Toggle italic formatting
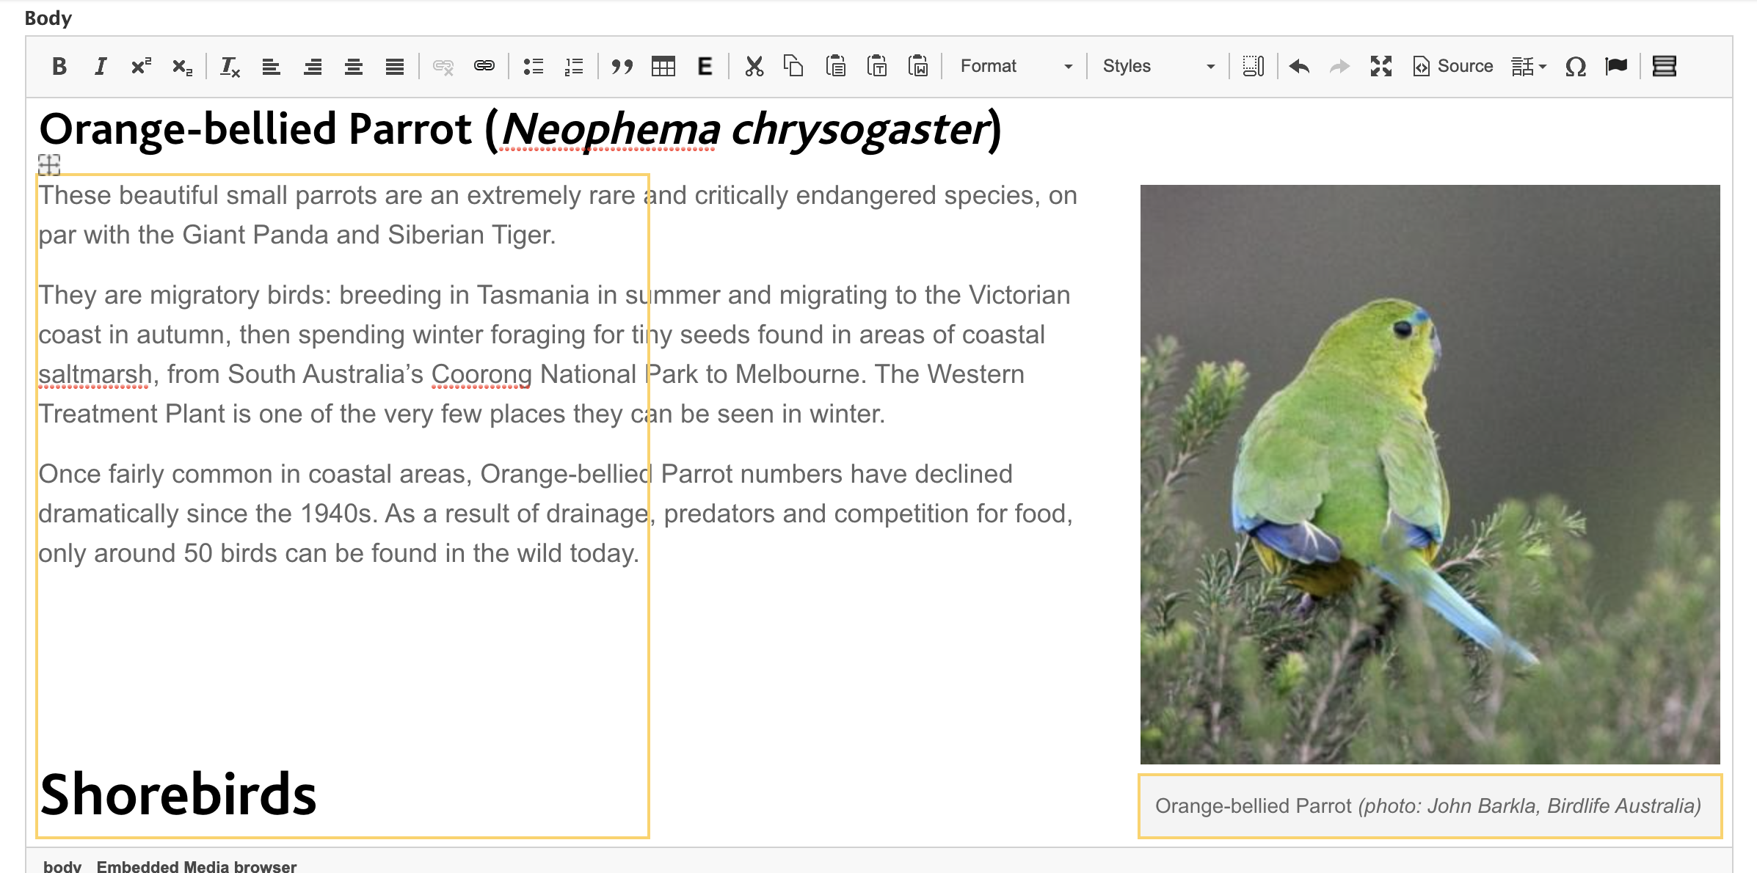The image size is (1757, 873). (101, 67)
